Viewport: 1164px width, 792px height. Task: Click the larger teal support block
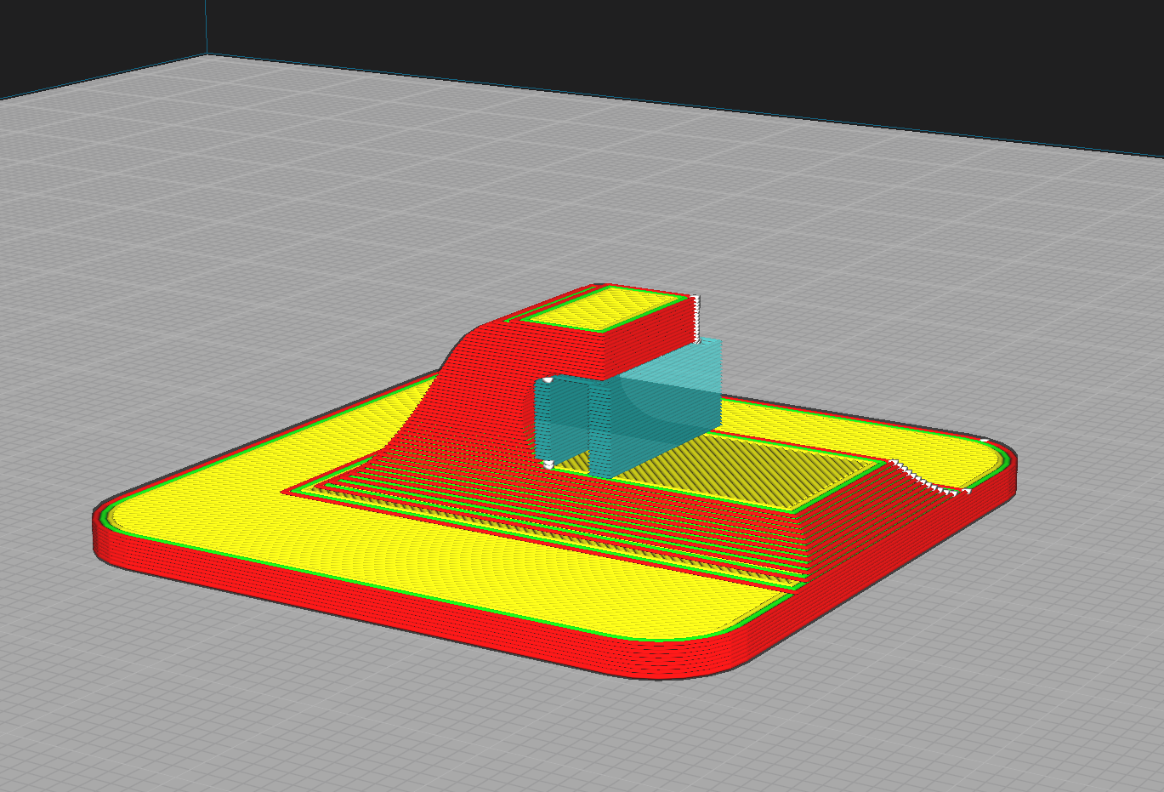[655, 407]
